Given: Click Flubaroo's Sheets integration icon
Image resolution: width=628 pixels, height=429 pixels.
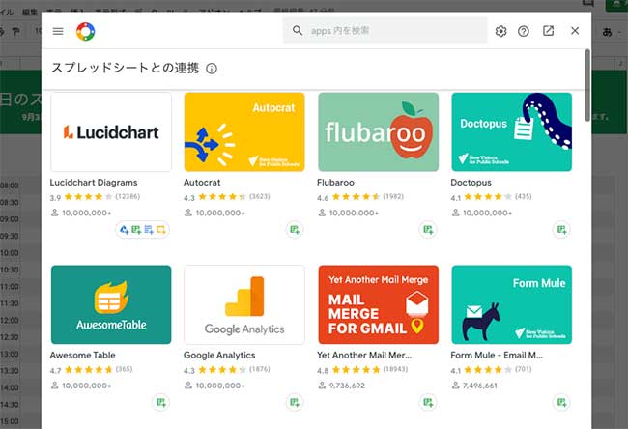Looking at the screenshot, I should pyautogui.click(x=428, y=230).
